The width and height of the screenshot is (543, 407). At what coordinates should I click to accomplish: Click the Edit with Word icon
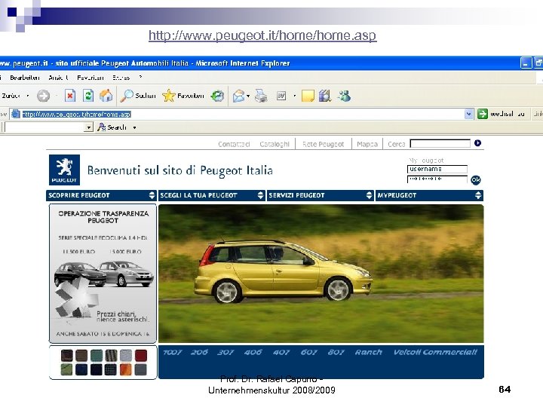click(x=281, y=96)
